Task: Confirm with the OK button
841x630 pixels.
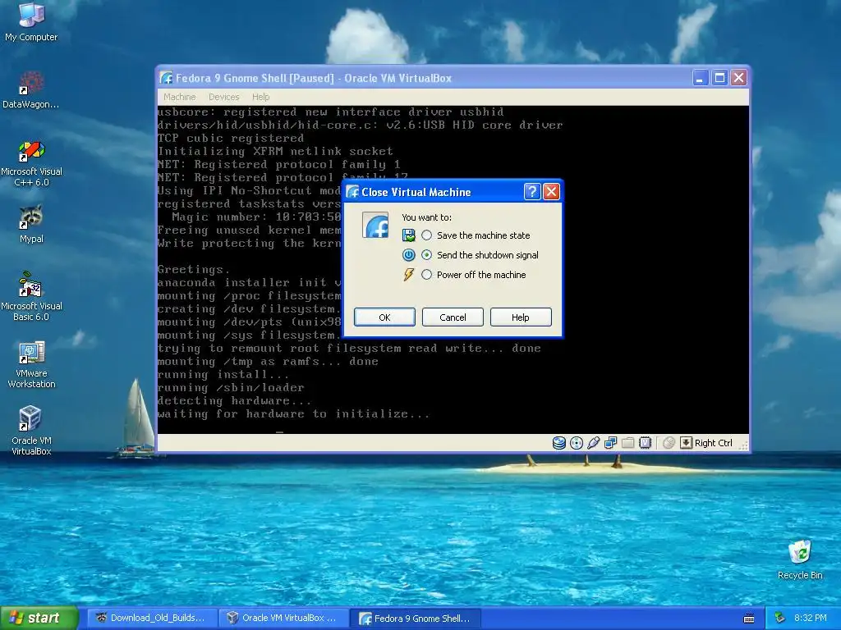Action: point(384,317)
